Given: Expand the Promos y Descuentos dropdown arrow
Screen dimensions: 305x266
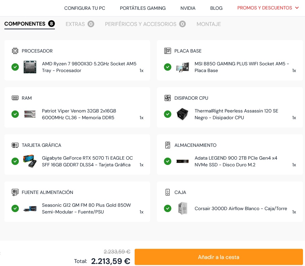Looking at the screenshot, I should pyautogui.click(x=297, y=8).
